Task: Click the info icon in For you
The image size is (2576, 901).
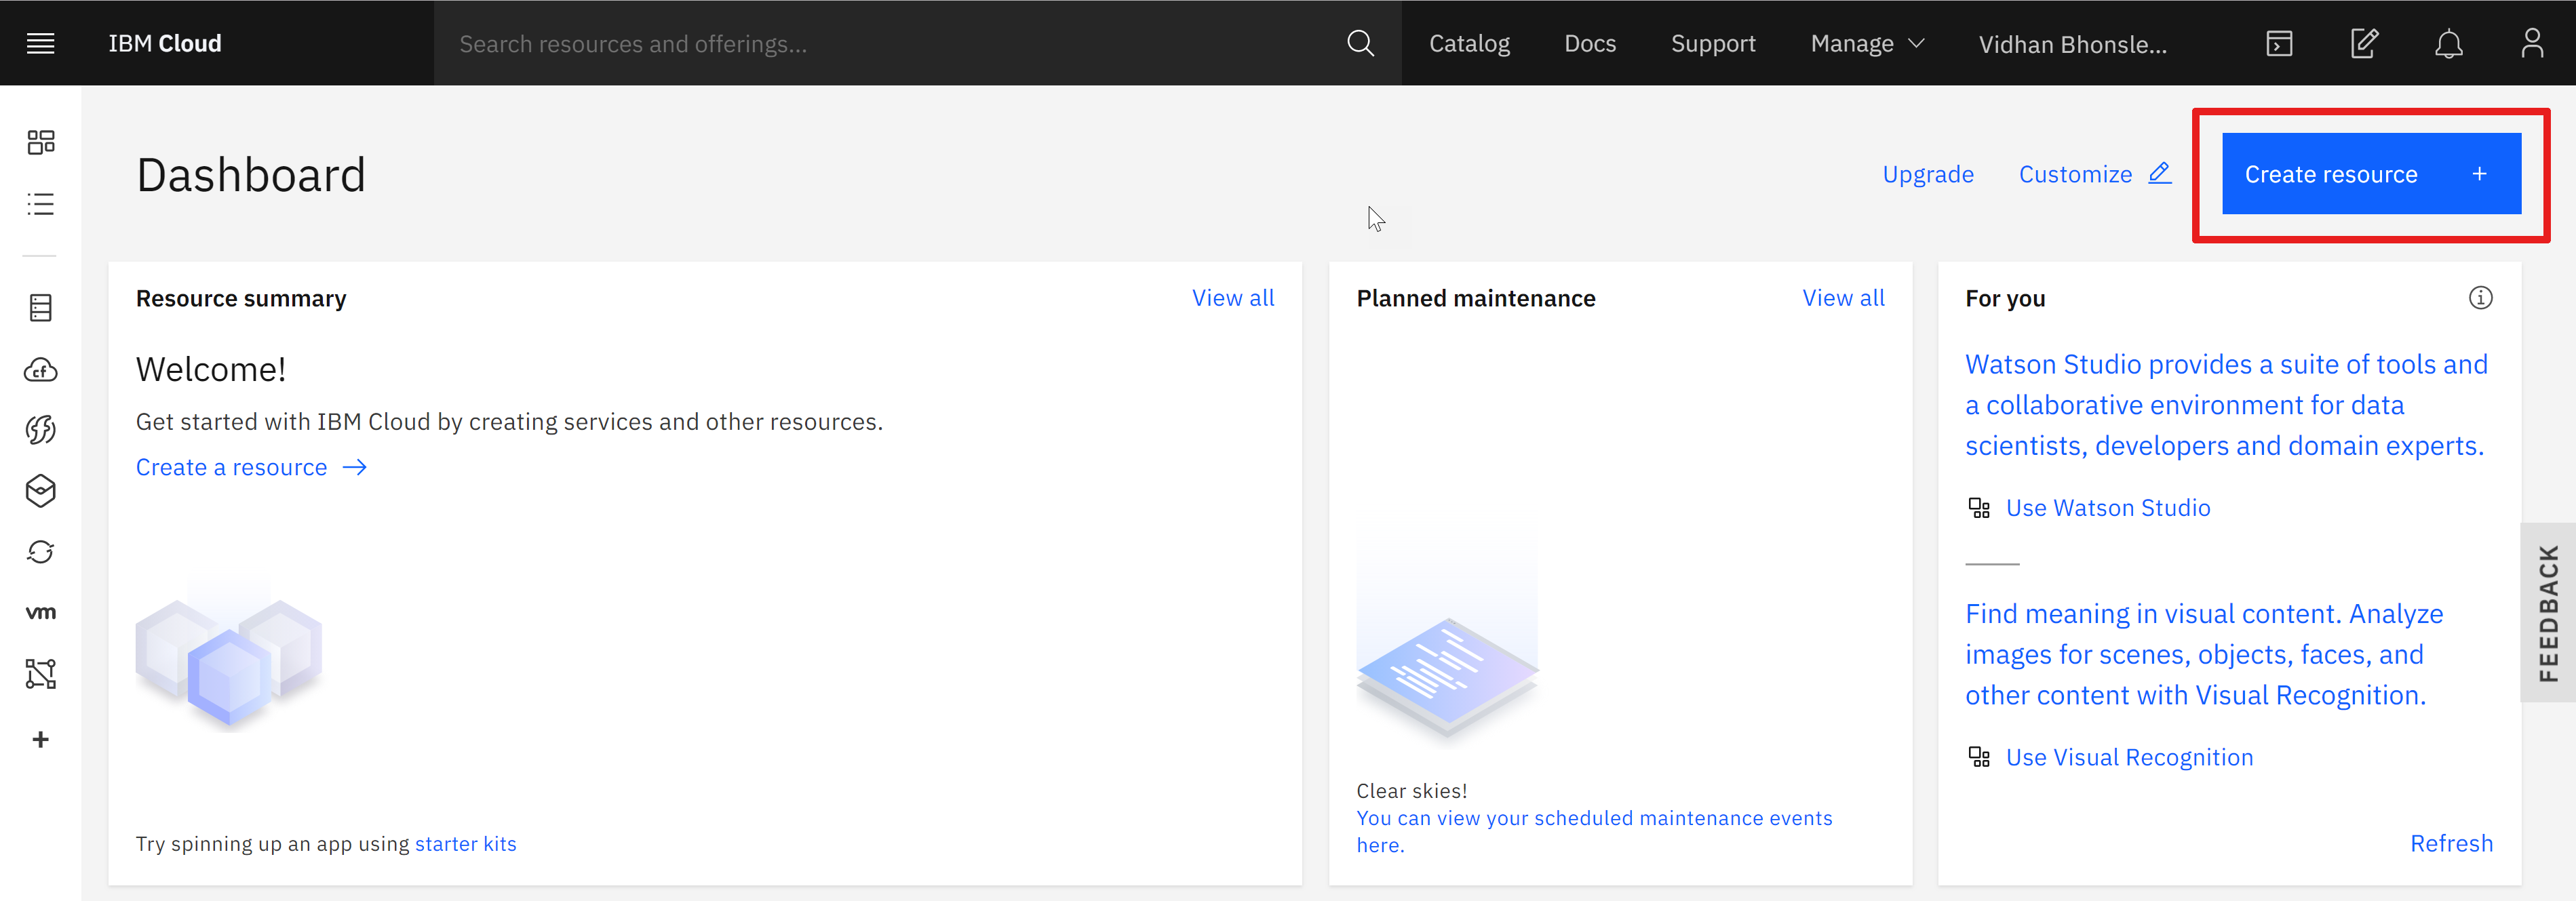Action: [2480, 298]
